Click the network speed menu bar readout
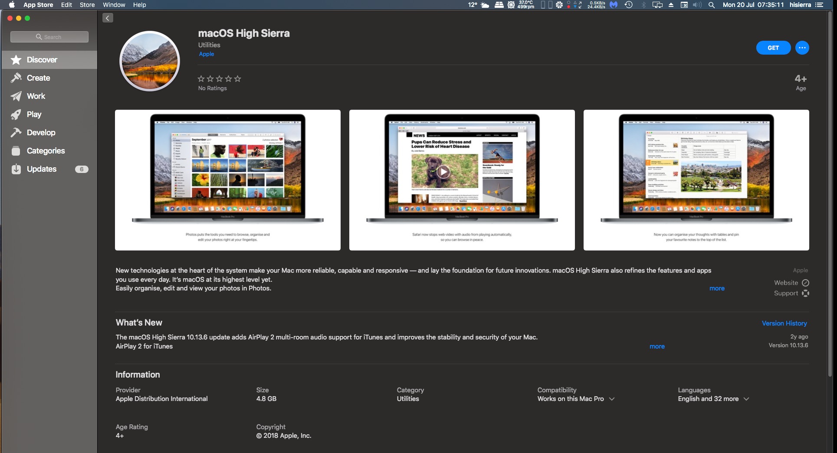 (x=596, y=5)
